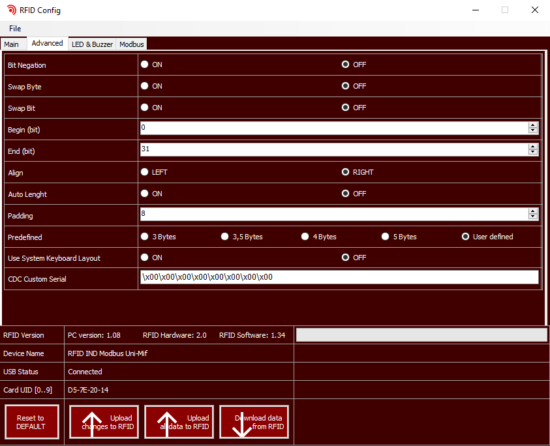The image size is (550, 446).
Task: Click Upload all data to RFID button
Action: (179, 422)
